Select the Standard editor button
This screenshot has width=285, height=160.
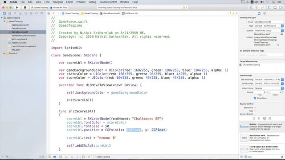(251, 8)
